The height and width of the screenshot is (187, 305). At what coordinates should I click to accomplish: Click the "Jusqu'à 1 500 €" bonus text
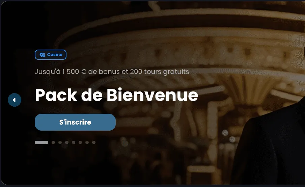pos(60,72)
